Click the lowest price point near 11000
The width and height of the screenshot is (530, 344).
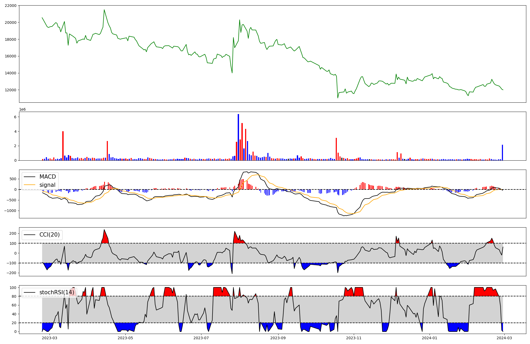338,98
